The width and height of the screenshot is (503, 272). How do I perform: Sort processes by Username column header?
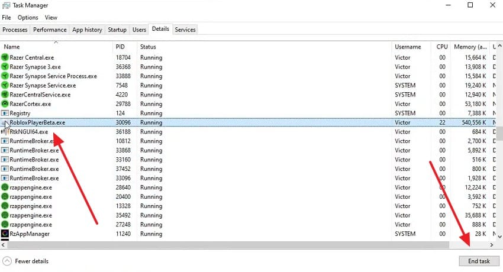pyautogui.click(x=412, y=47)
